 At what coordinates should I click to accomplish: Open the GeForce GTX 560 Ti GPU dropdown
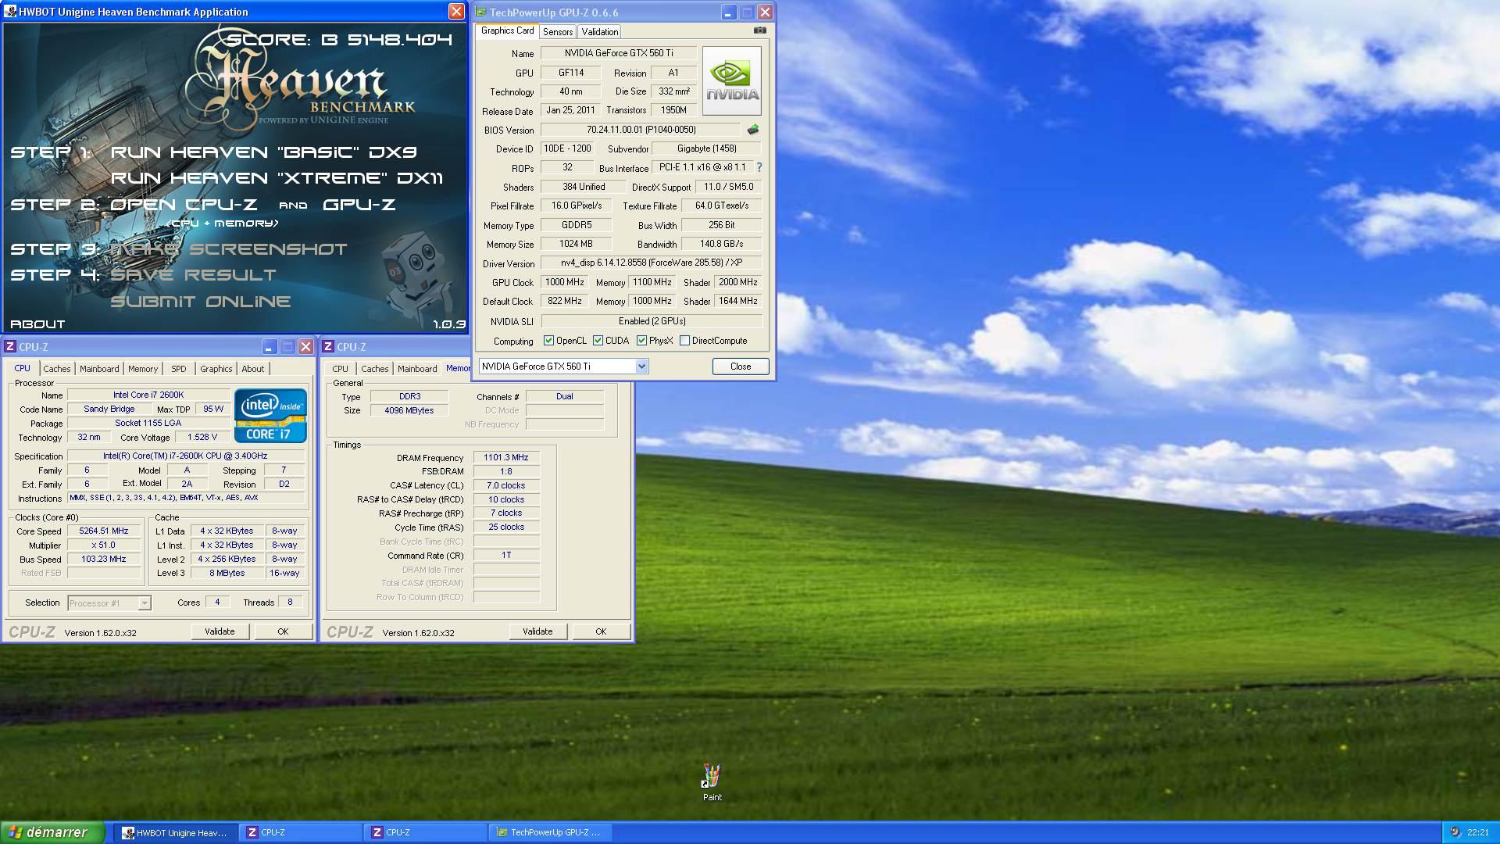click(563, 367)
